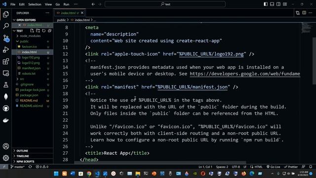Open the Run menu

pyautogui.click(x=66, y=4)
